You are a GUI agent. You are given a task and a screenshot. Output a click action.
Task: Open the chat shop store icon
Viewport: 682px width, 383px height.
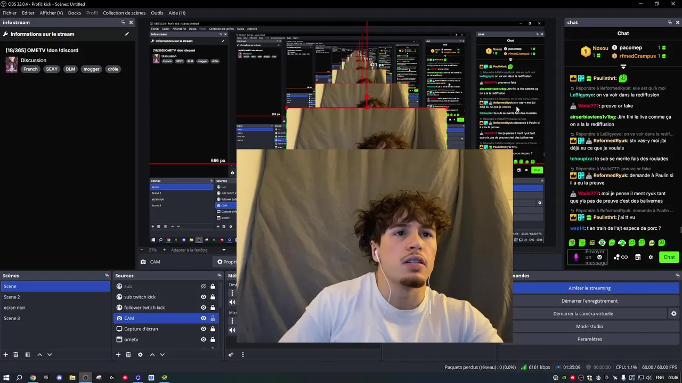click(x=638, y=257)
